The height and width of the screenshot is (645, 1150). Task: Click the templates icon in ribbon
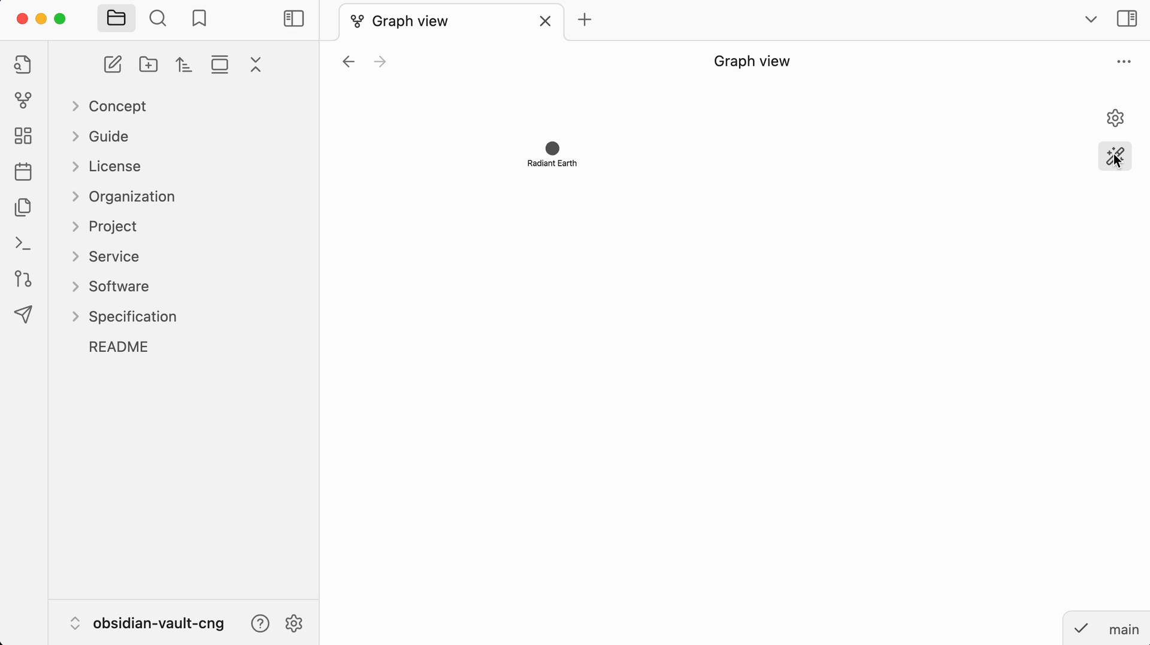click(23, 208)
